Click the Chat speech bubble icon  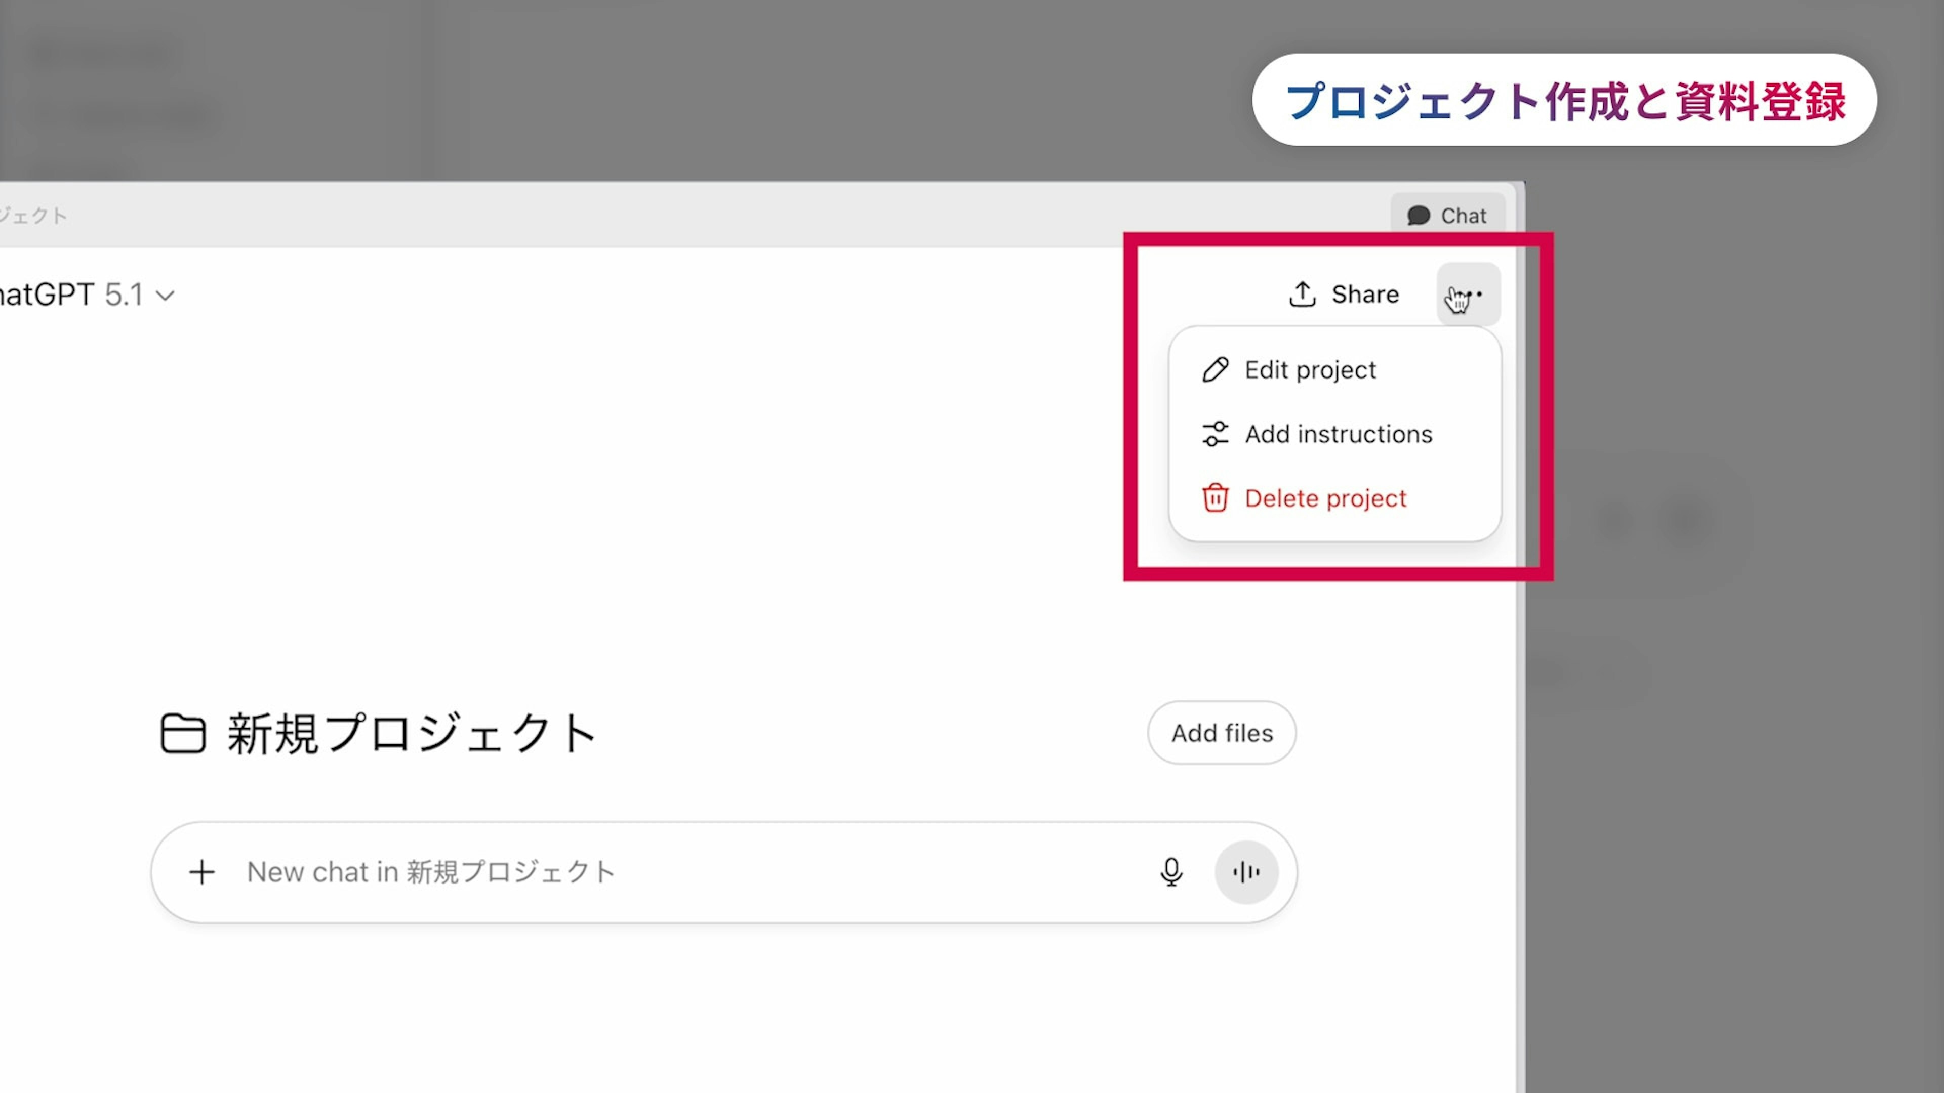pyautogui.click(x=1418, y=216)
